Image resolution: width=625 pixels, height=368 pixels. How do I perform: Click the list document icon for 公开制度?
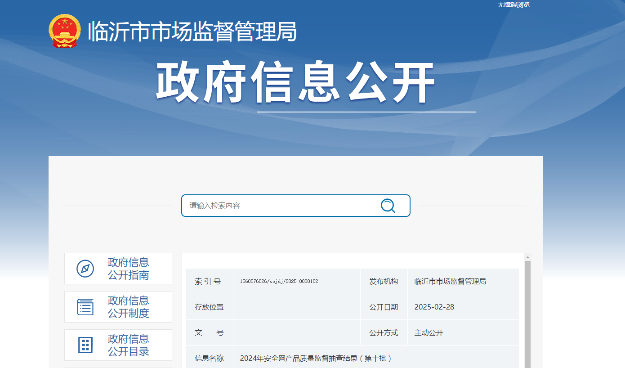[x=85, y=307]
